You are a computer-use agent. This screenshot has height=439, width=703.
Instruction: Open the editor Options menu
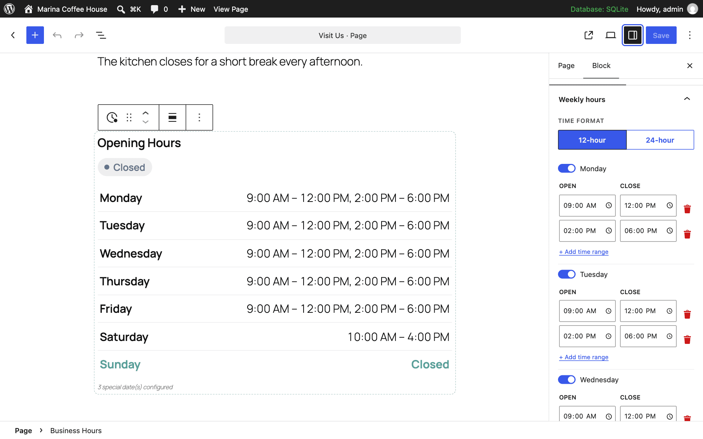click(x=690, y=35)
